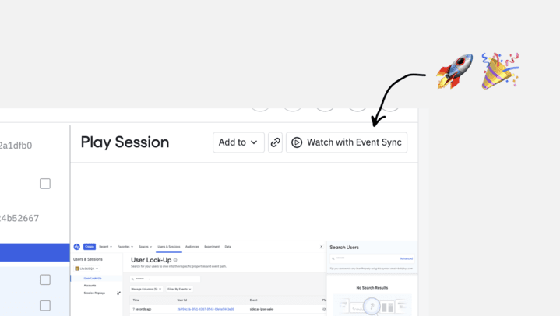Open the Add to dropdown
560x316 pixels.
[x=238, y=142]
